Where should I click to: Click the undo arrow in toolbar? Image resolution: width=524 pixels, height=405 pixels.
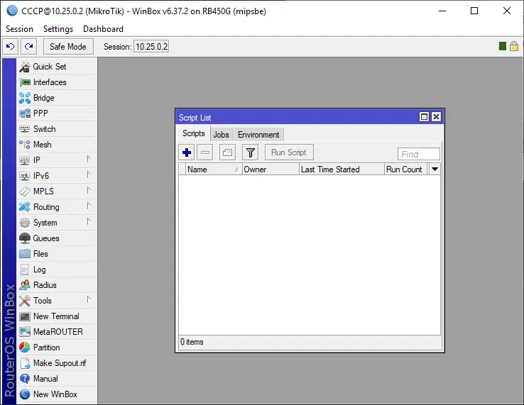[11, 46]
